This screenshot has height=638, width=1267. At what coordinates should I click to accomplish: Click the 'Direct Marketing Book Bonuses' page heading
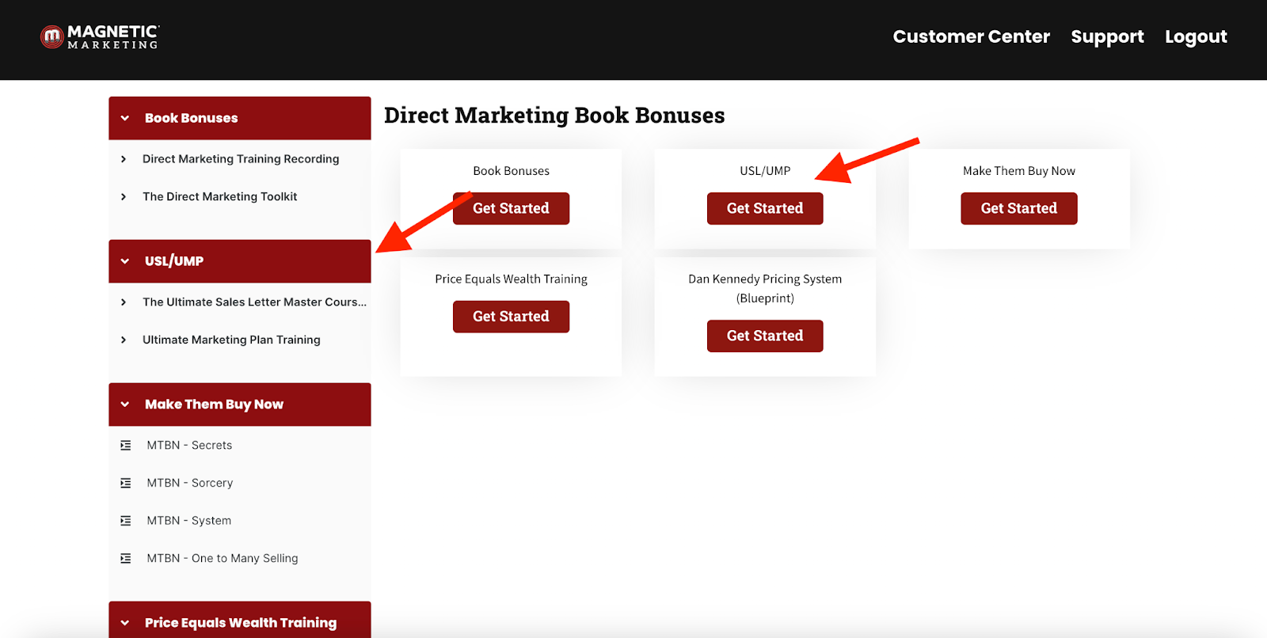pyautogui.click(x=554, y=116)
